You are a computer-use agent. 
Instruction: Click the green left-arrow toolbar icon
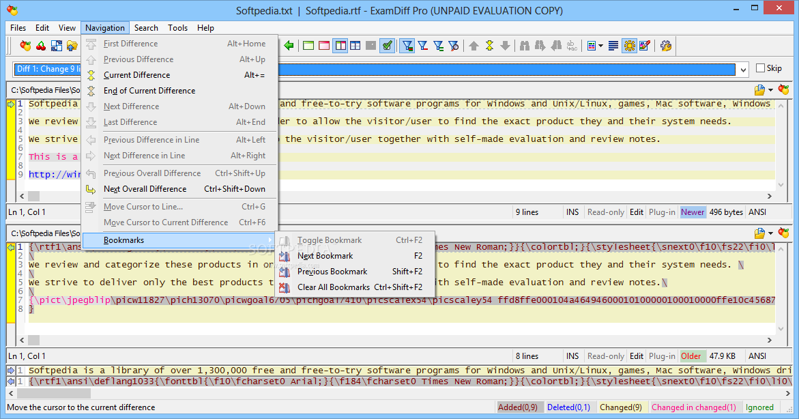[289, 46]
